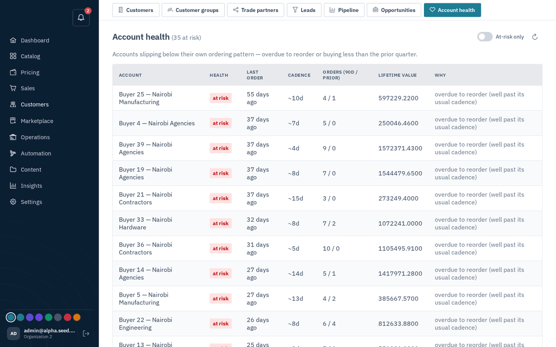The height and width of the screenshot is (347, 556).
Task: Click the at risk badge for Buyer 25
Action: [x=221, y=98]
